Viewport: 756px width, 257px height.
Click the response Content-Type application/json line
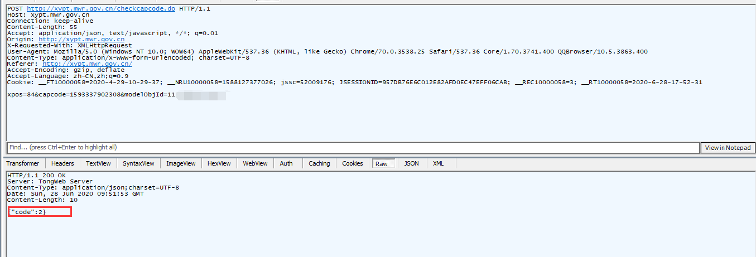pyautogui.click(x=93, y=187)
